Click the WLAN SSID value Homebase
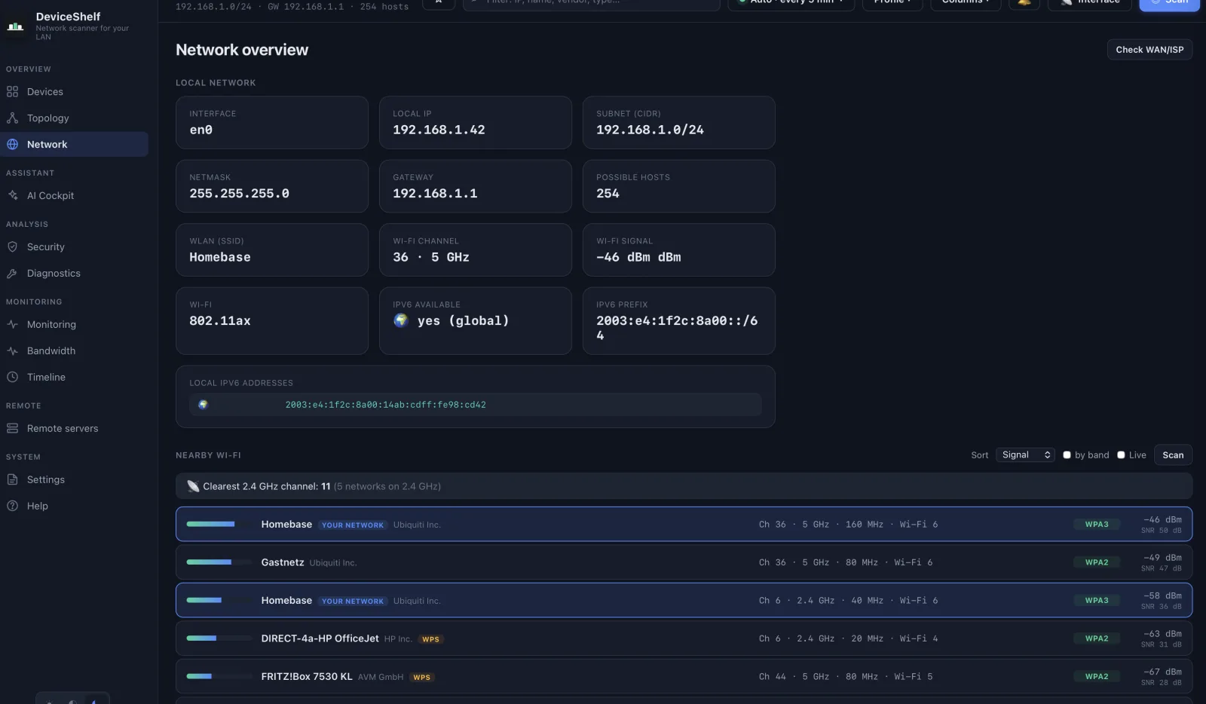Viewport: 1206px width, 704px height. [220, 258]
